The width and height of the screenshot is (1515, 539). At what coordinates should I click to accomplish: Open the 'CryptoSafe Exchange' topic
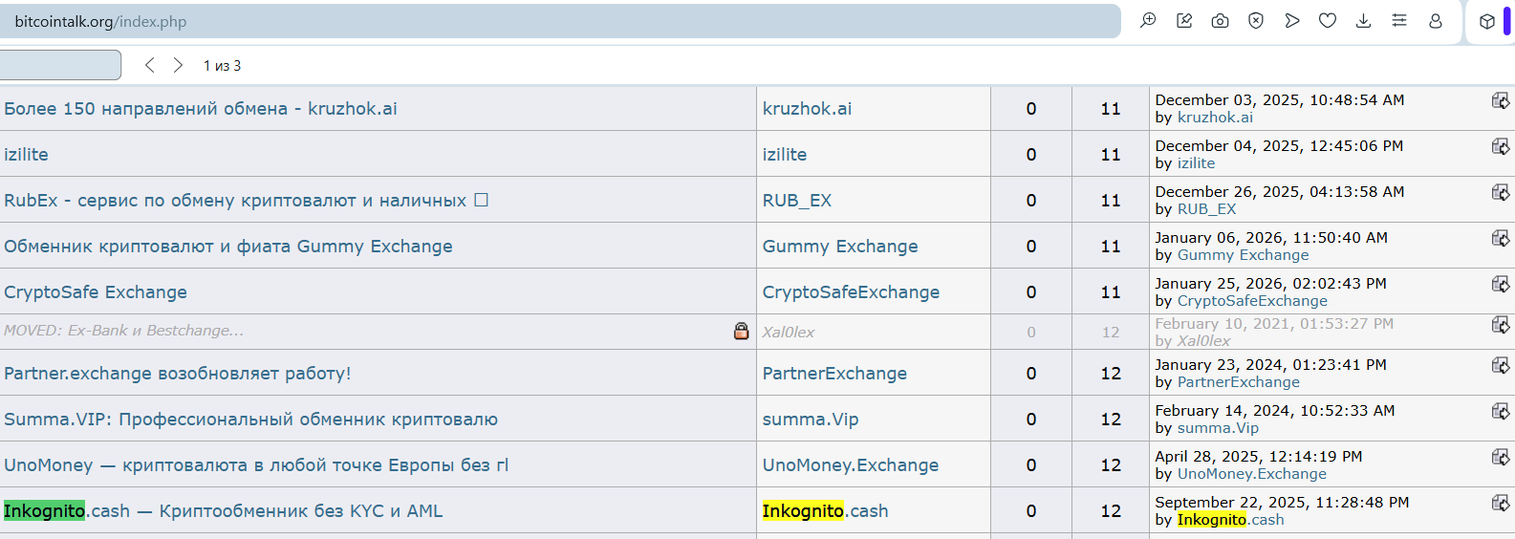click(96, 291)
